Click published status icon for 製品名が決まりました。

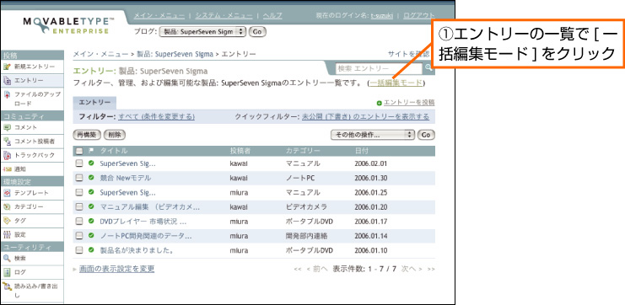91,250
